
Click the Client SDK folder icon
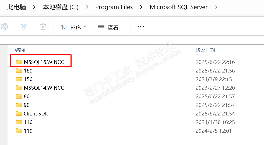(x=19, y=114)
